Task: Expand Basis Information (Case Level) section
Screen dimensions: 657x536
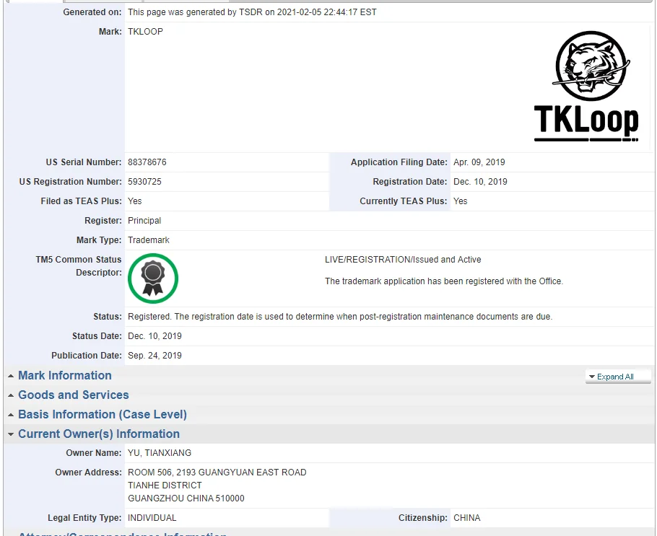Action: (103, 414)
